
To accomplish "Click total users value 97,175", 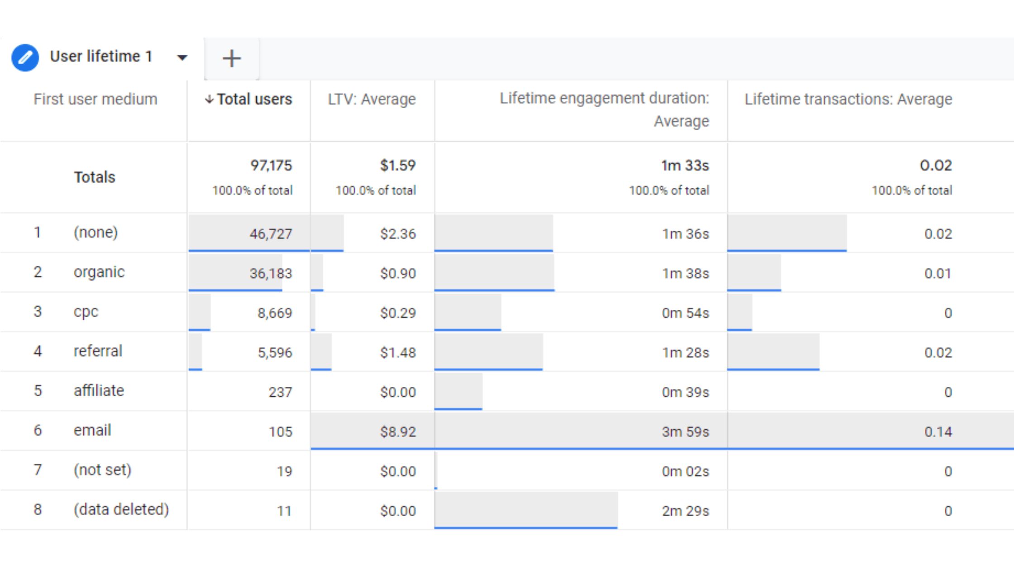I will pyautogui.click(x=271, y=166).
